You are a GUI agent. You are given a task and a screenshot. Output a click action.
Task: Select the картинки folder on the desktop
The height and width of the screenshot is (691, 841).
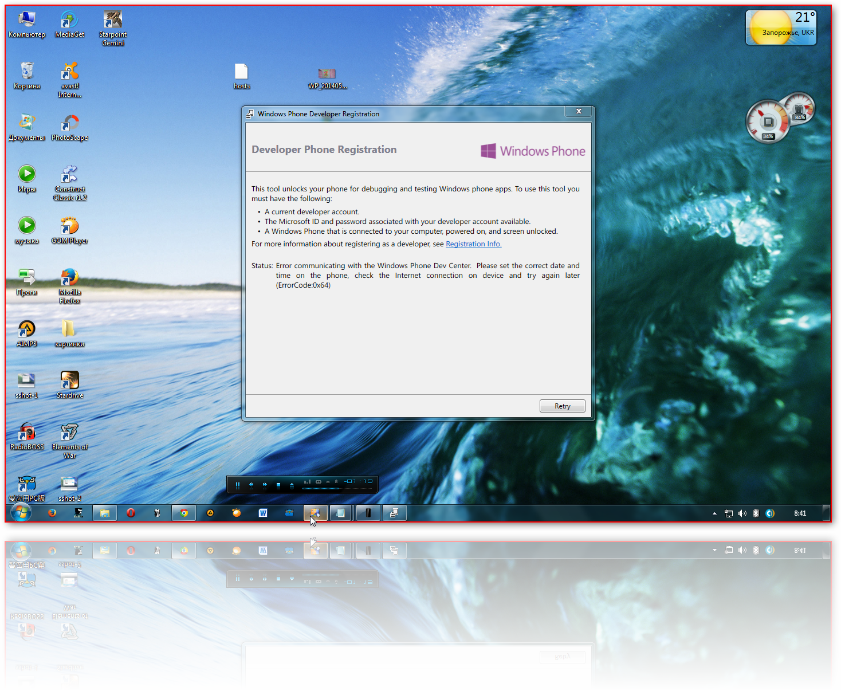coord(70,333)
